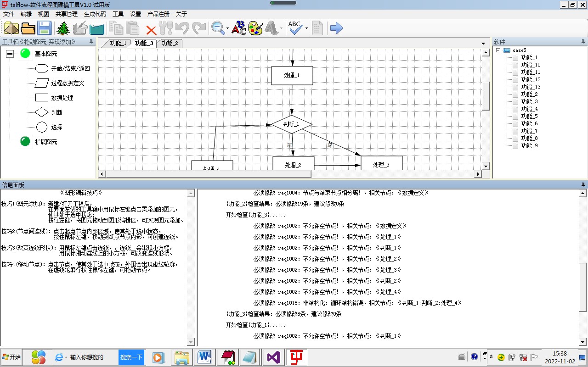Open the zoom magnifier dropdown arrow
Screen dimensions: 588x367
click(227, 29)
